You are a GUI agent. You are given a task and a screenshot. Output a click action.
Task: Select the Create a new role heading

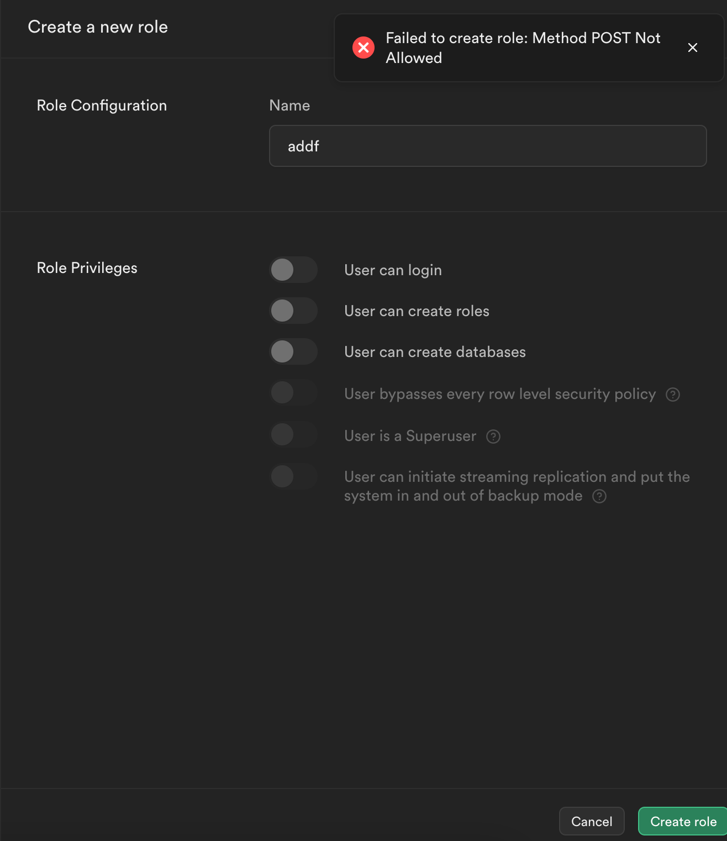tap(98, 27)
